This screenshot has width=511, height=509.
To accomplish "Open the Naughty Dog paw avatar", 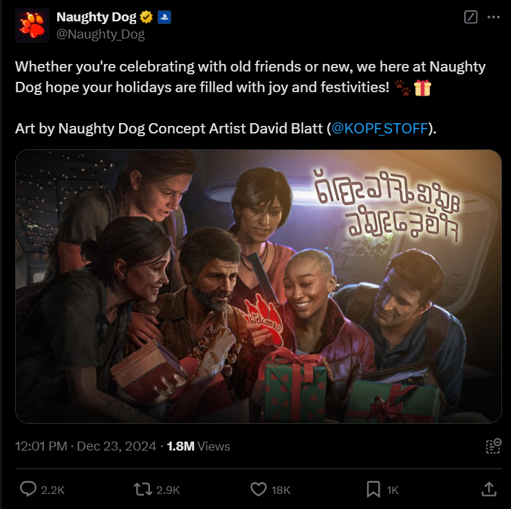I will point(32,25).
